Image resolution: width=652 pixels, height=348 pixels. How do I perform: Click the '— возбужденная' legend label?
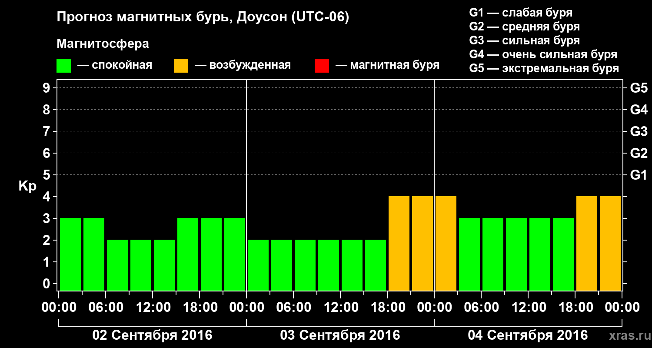[x=243, y=66]
